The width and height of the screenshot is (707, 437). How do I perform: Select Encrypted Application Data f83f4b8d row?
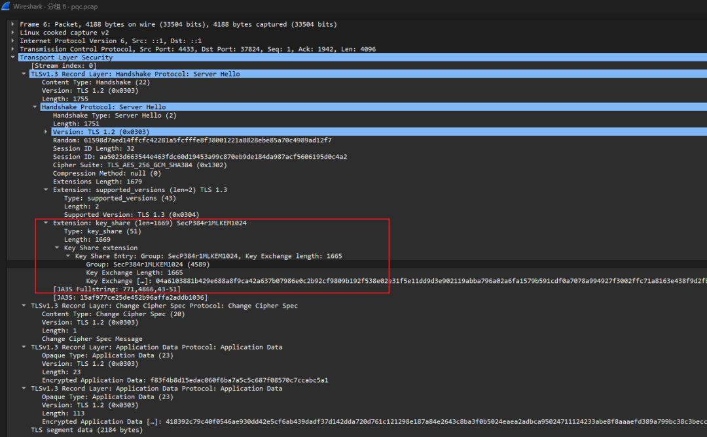pos(185,380)
